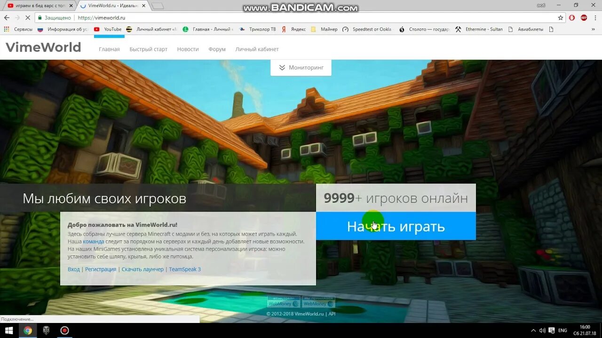Open the Форум section
The height and width of the screenshot is (338, 602).
point(217,49)
